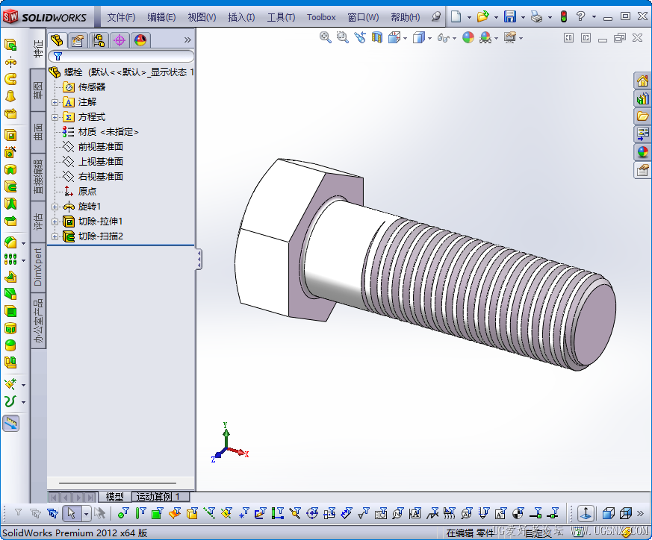
Task: Expand the 旋转1 feature node
Action: pos(55,207)
